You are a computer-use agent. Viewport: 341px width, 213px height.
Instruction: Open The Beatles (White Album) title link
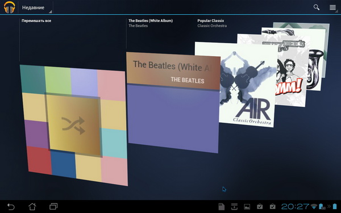151,20
